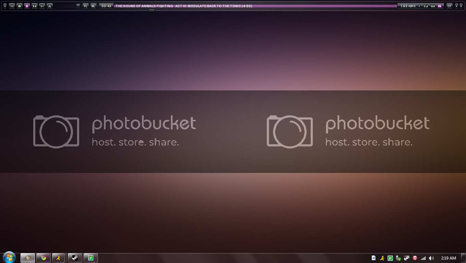Viewport: 466px width, 263px height.
Task: Open the Windows Start menu
Action: [9, 258]
